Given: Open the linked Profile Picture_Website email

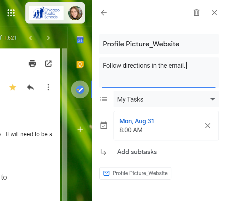Looking at the screenshot, I should pyautogui.click(x=135, y=173).
